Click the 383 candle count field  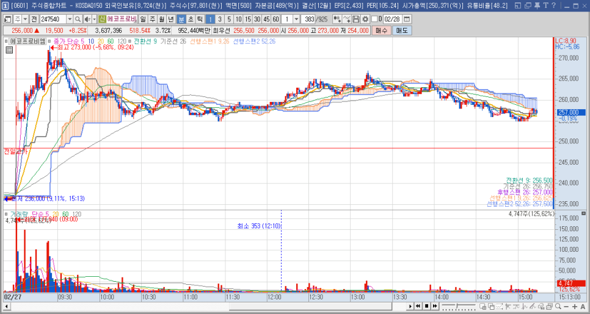coord(309,19)
